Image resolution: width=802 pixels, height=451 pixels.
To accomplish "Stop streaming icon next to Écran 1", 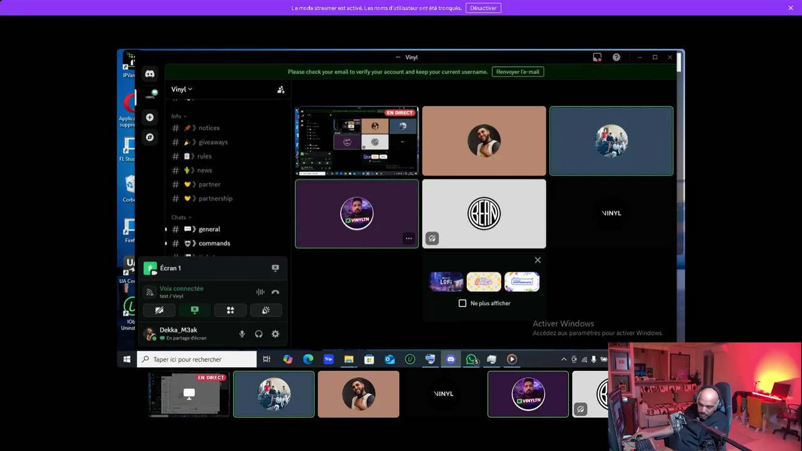I will pyautogui.click(x=275, y=268).
